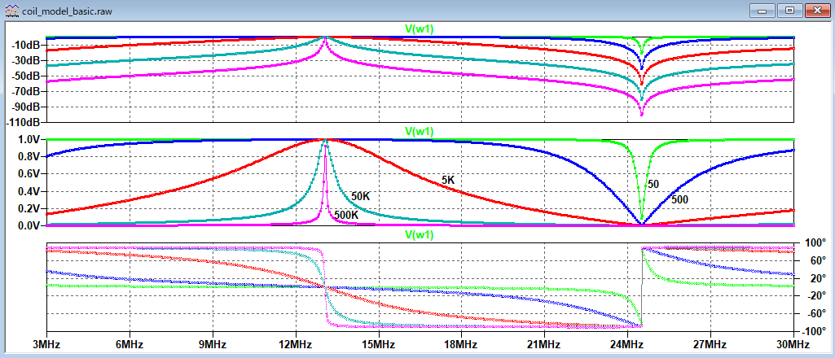Click the 30MHz frequency axis label
Image resolution: width=835 pixels, height=358 pixels.
click(x=793, y=345)
